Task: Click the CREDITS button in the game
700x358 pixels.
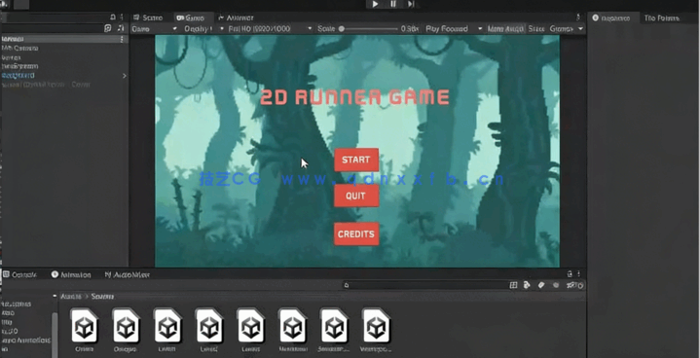Action: click(356, 234)
